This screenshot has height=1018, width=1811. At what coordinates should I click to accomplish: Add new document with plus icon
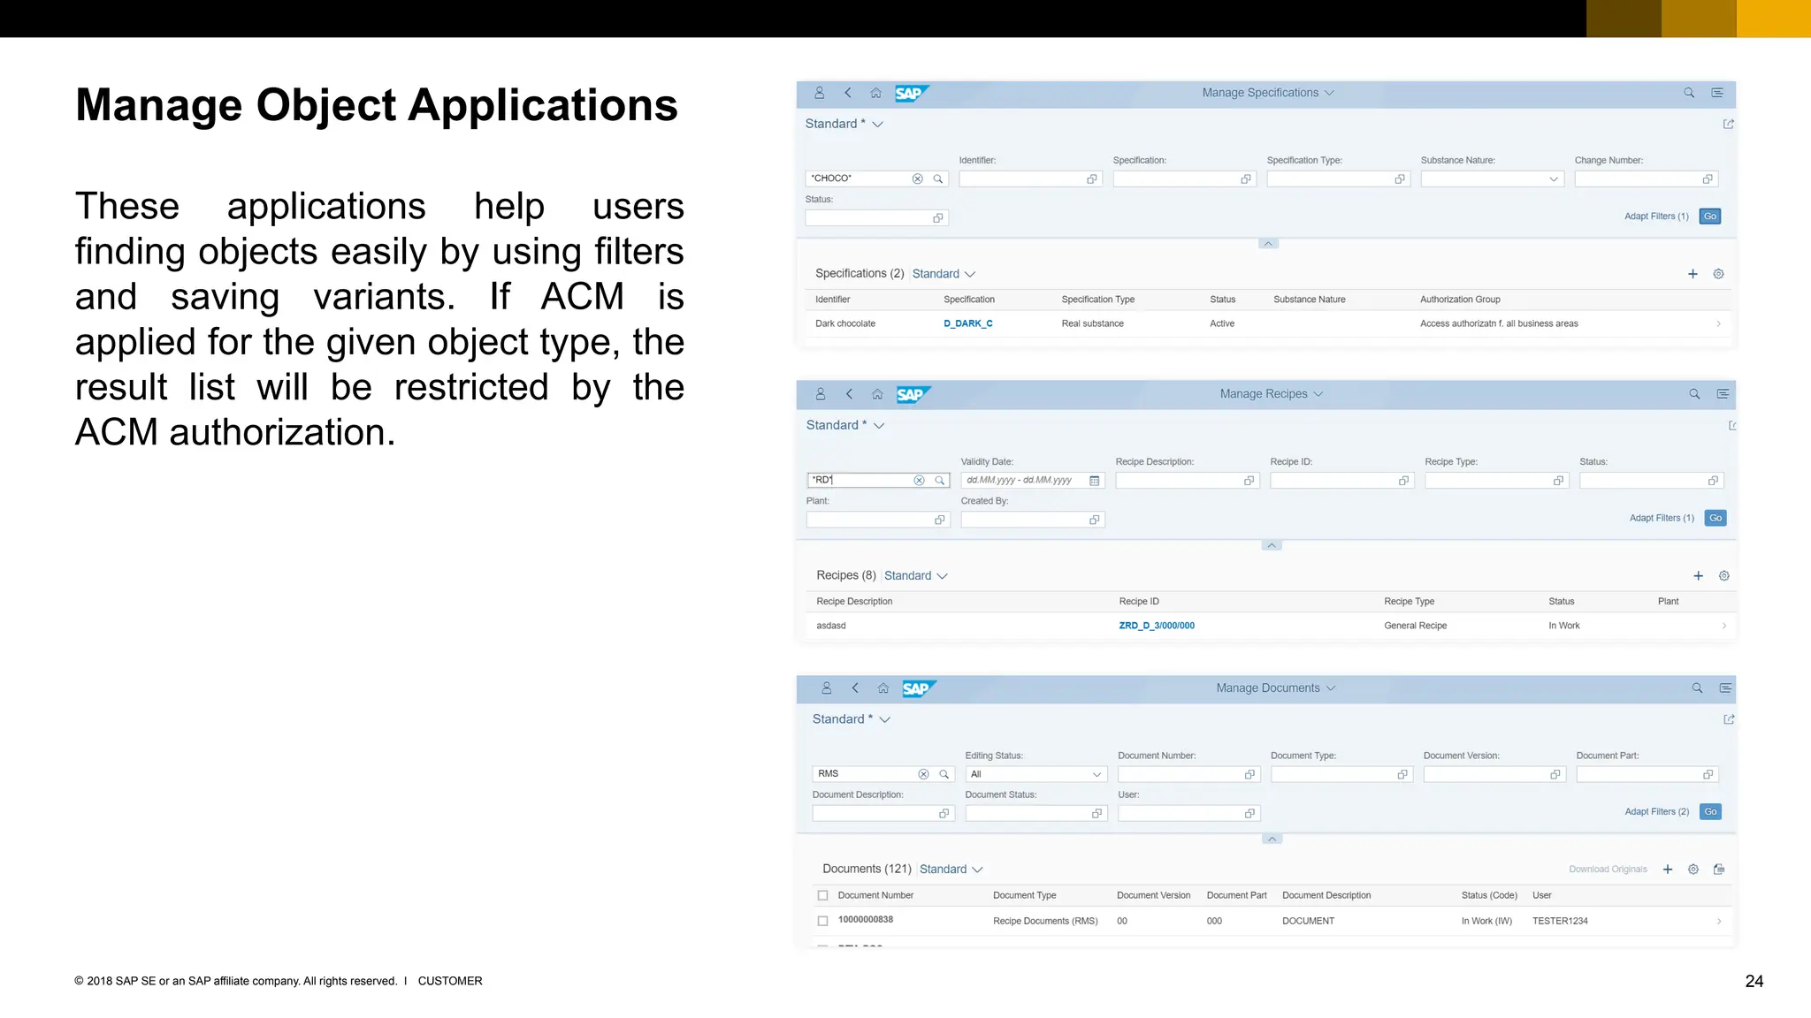1668,870
